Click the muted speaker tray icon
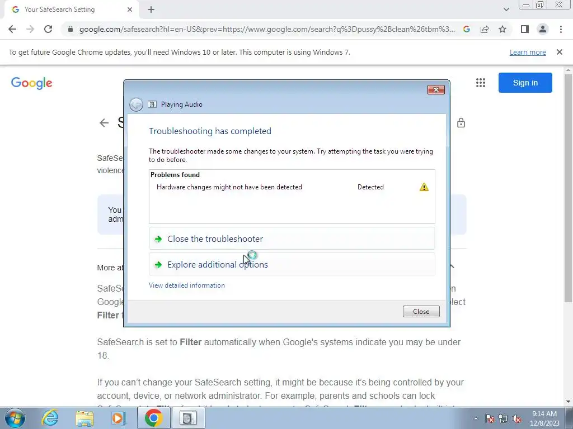This screenshot has height=429, width=573. [x=516, y=418]
